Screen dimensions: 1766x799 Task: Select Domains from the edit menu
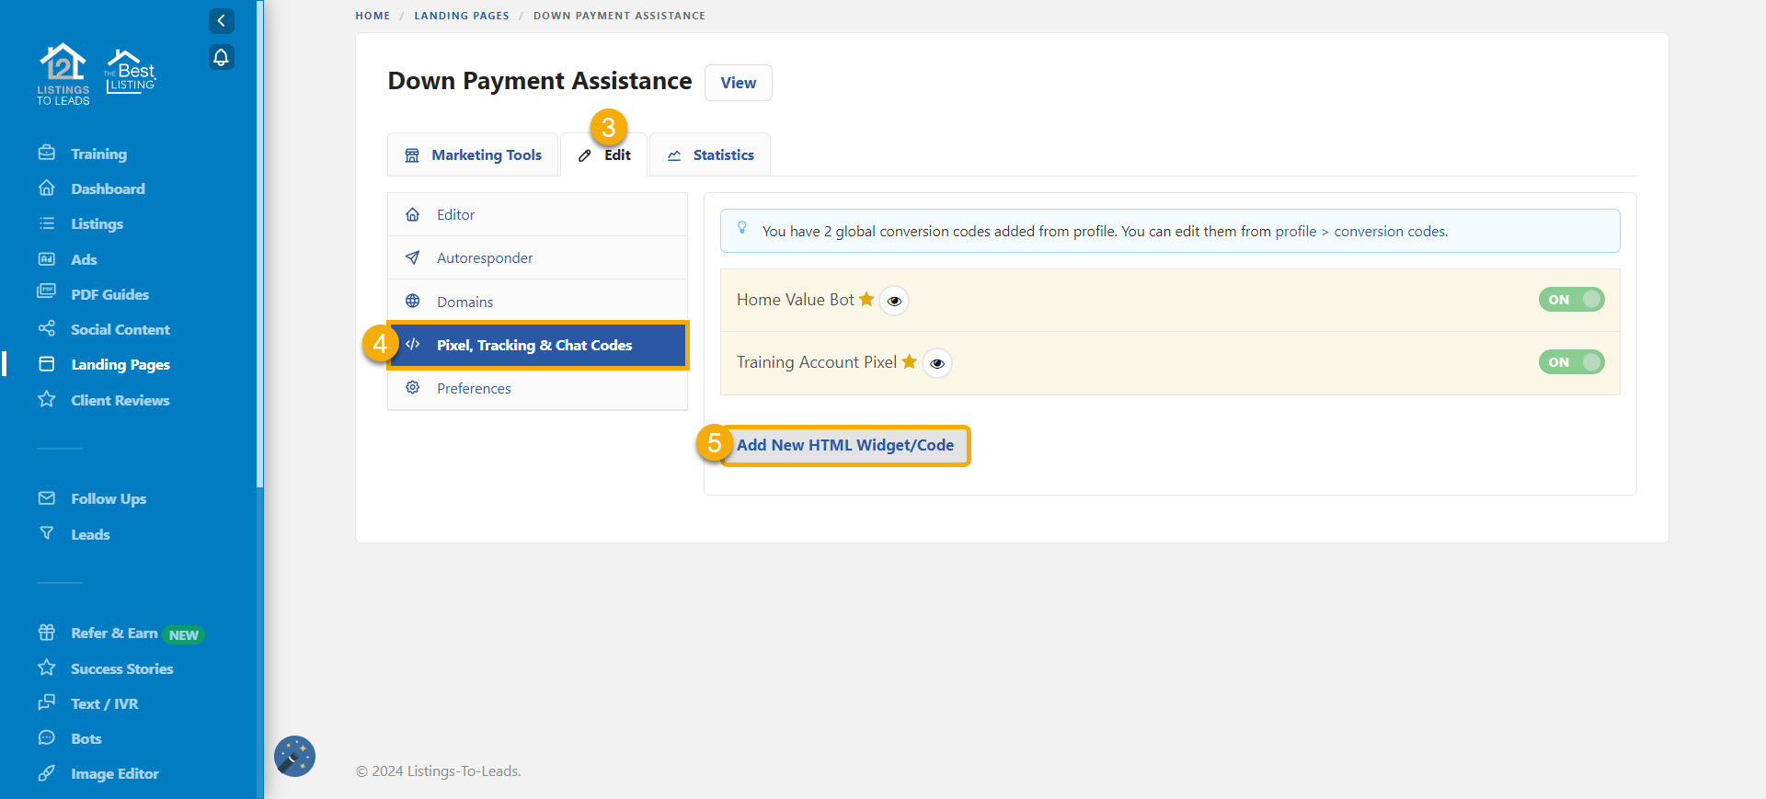(464, 302)
